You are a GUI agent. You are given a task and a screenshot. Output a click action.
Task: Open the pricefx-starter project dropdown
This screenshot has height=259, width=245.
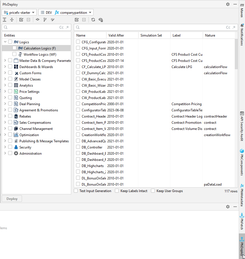pos(19,12)
